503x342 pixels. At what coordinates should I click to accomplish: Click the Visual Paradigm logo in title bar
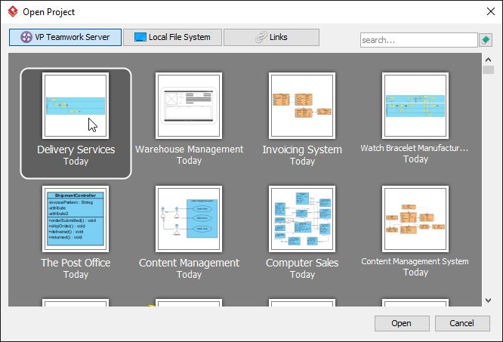pos(12,12)
